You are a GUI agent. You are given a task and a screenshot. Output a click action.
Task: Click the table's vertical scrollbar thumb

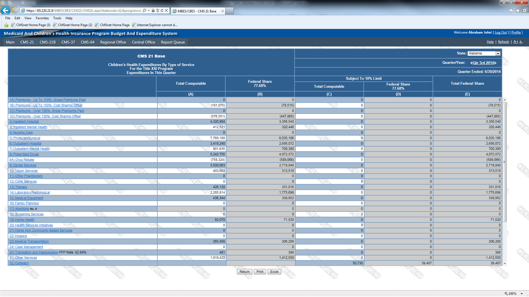tap(504, 162)
